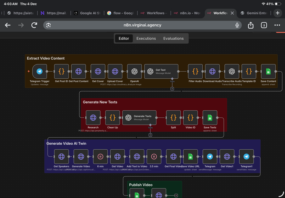This screenshot has width=285, height=198.
Task: Select the Telegram Trigger node
Action: point(39,71)
